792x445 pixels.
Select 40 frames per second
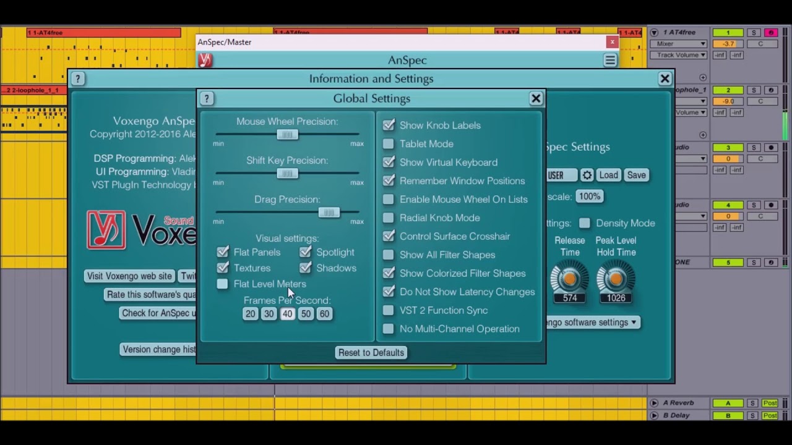pos(287,314)
